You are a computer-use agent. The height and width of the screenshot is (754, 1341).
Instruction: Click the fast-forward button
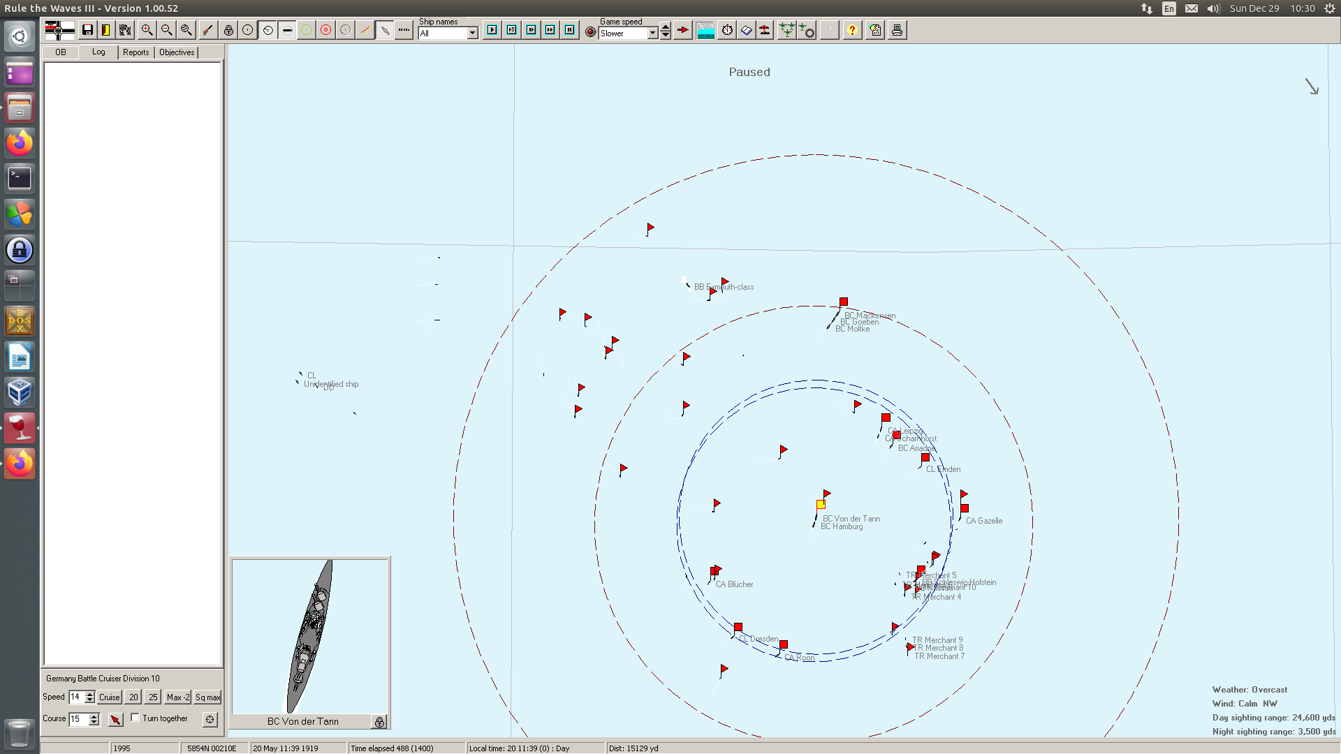(550, 30)
